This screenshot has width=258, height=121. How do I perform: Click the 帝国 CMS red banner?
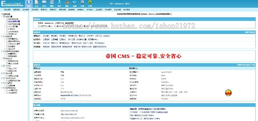(143, 56)
